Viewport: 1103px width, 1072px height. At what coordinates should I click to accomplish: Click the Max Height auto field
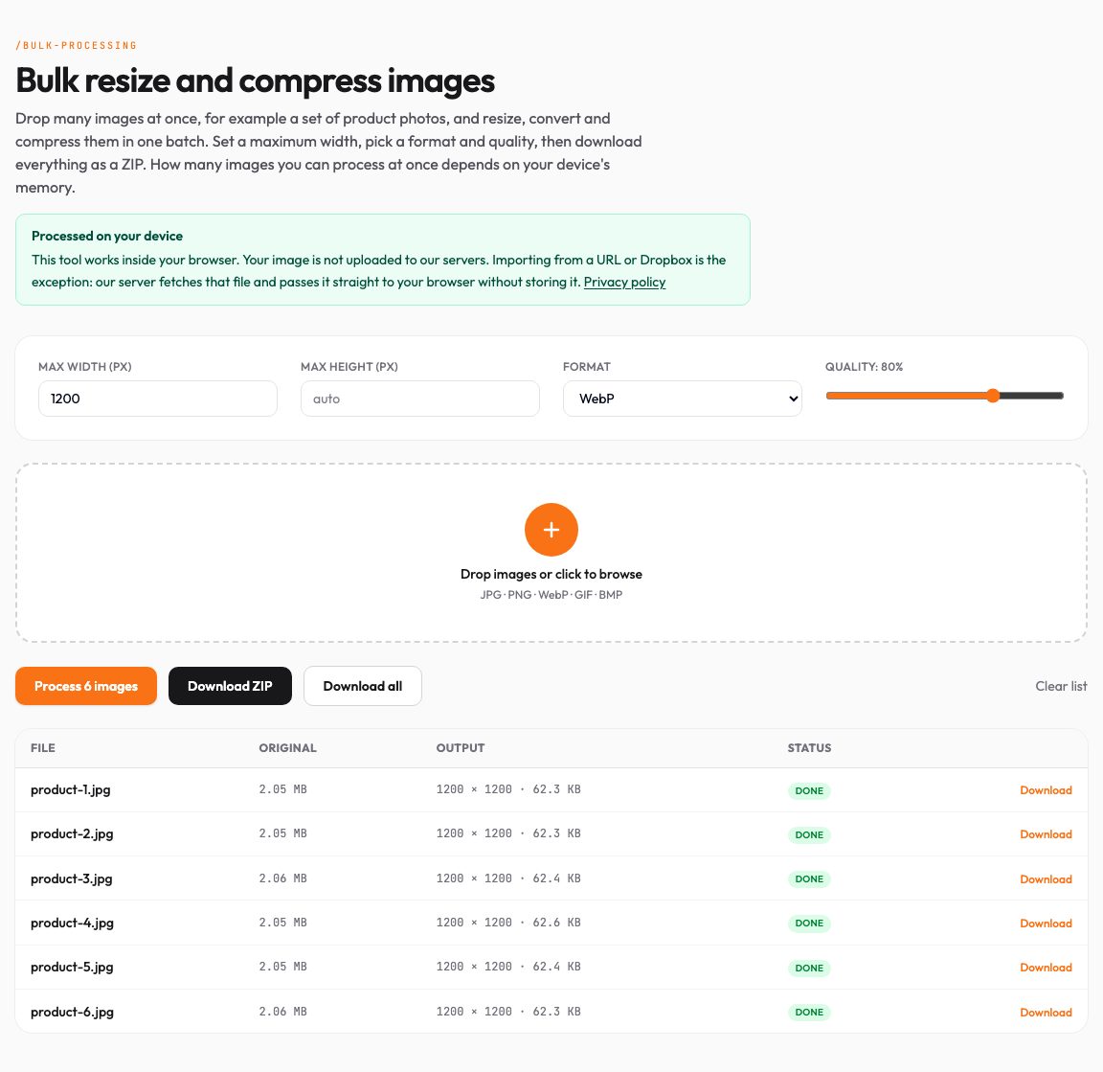[420, 399]
